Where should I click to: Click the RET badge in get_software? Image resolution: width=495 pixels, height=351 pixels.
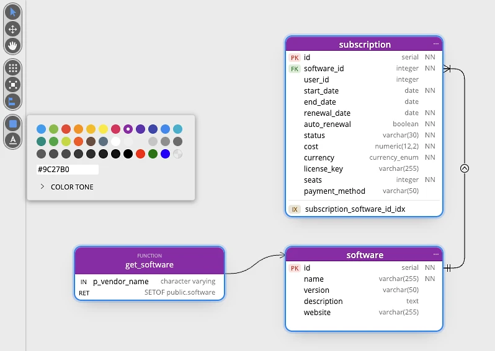[84, 293]
